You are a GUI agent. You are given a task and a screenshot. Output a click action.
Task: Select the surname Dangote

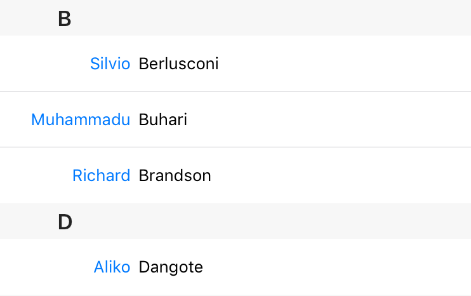click(x=171, y=267)
